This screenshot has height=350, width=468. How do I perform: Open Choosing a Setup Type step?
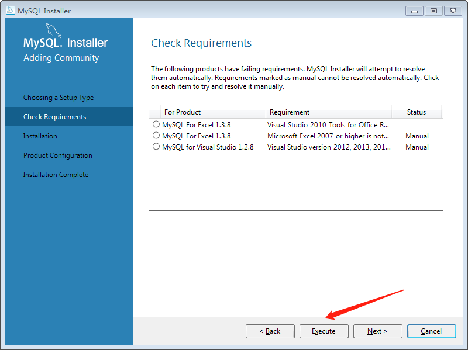pos(58,98)
